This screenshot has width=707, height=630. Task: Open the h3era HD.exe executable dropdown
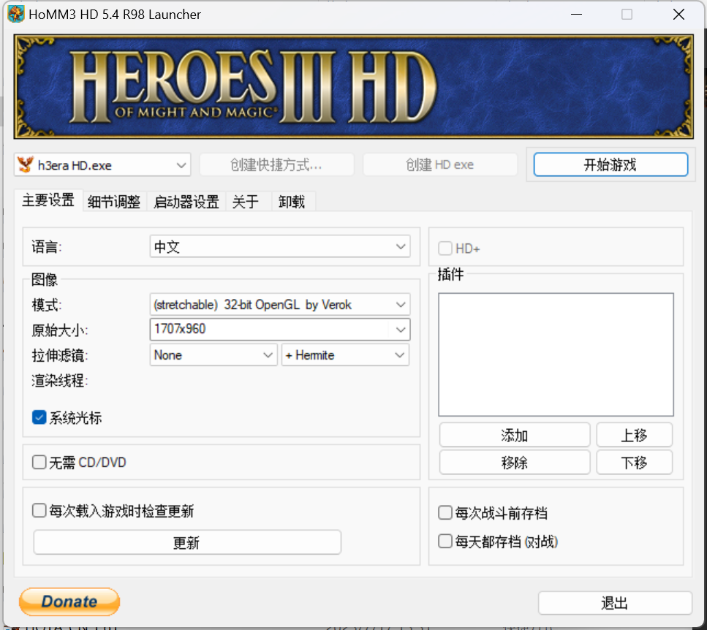pos(102,165)
